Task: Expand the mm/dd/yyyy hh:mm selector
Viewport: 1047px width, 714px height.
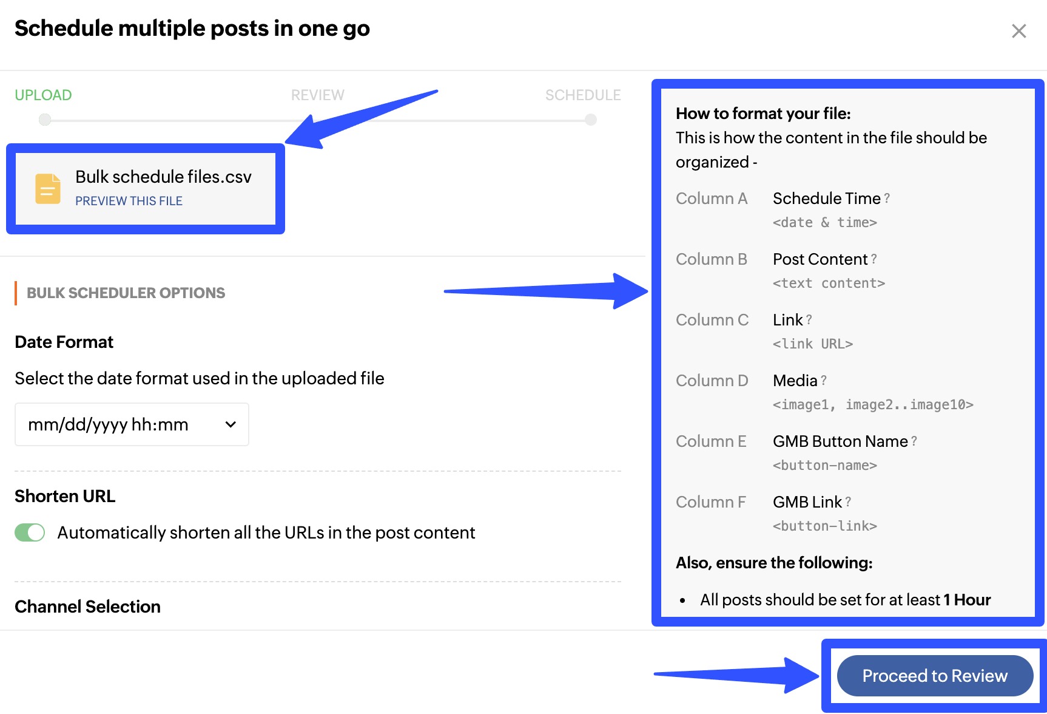Action: (x=132, y=424)
